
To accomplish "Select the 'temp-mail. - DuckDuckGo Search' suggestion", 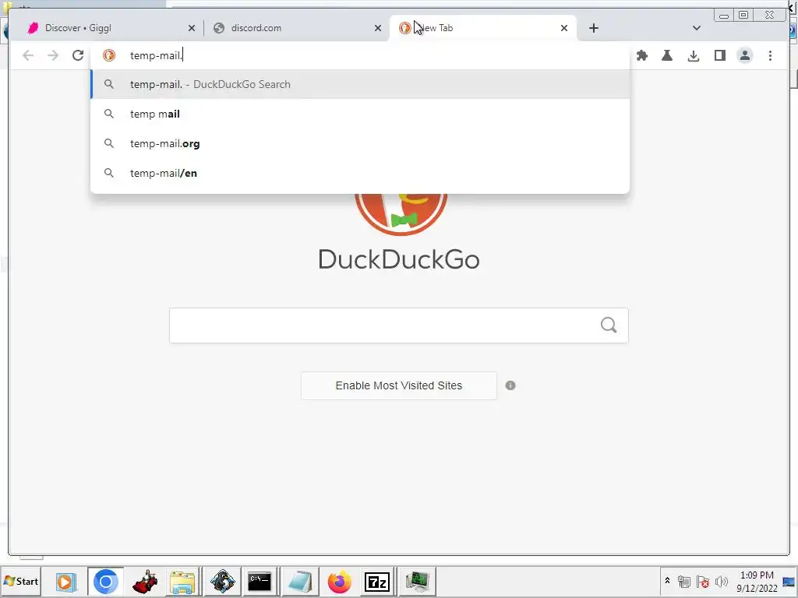I will [x=360, y=84].
